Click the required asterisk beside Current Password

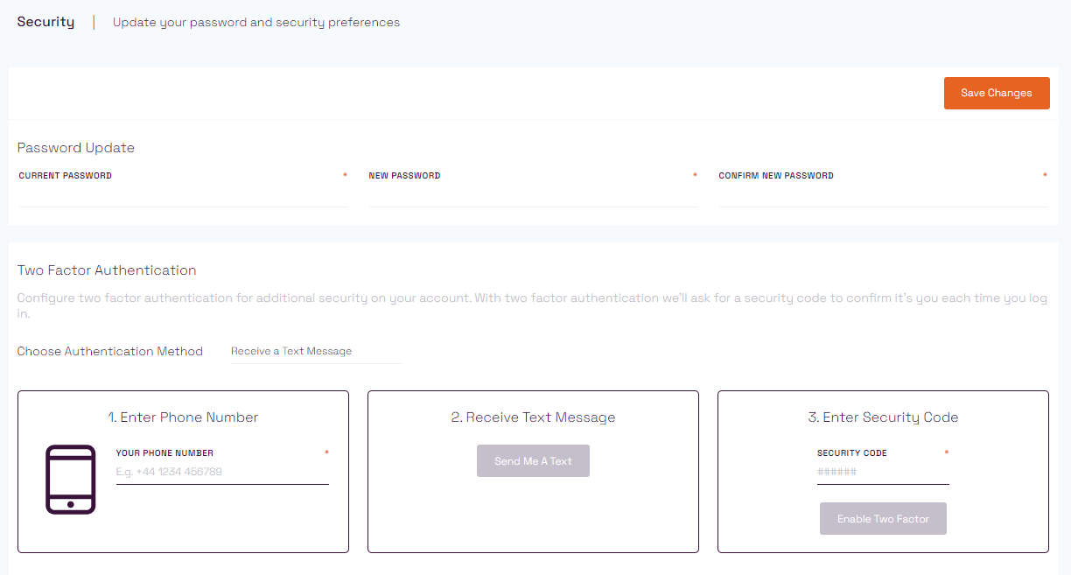pos(345,174)
